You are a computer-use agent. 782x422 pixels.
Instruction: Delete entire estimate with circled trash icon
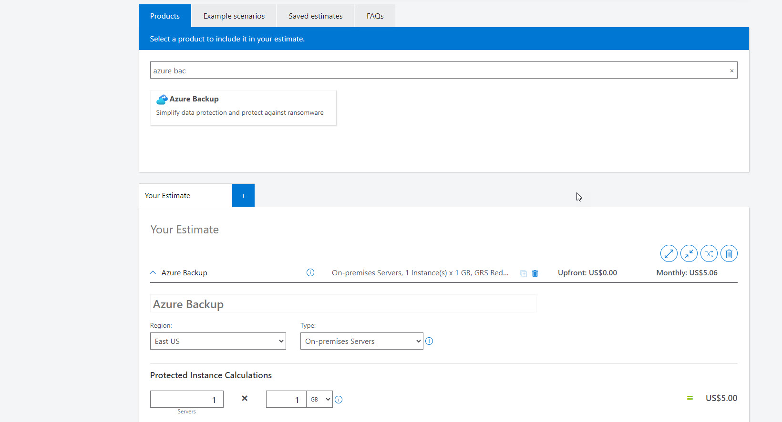(729, 253)
